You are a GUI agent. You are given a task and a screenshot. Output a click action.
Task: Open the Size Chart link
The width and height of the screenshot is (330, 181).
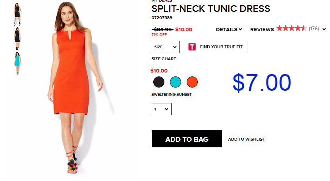(164, 59)
